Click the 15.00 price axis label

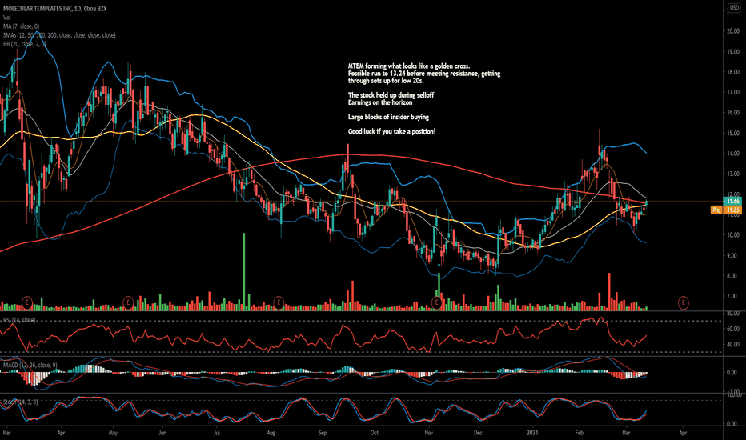[x=732, y=133]
